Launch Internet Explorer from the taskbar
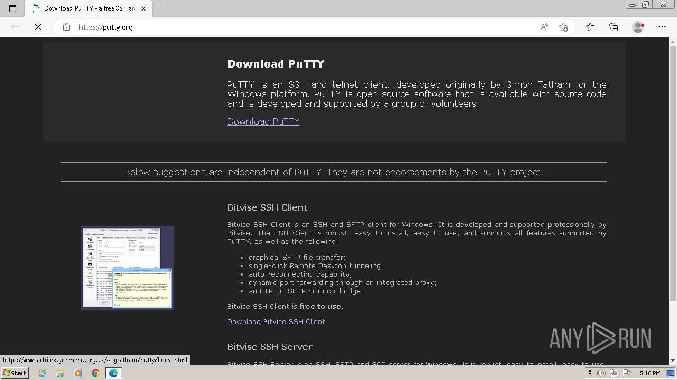Image resolution: width=677 pixels, height=380 pixels. click(42, 373)
